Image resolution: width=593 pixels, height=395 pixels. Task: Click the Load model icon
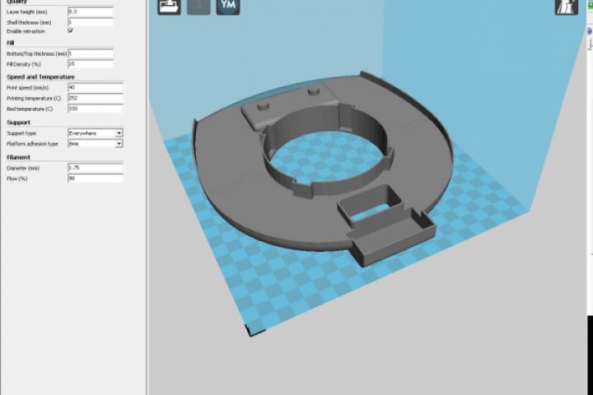(169, 7)
